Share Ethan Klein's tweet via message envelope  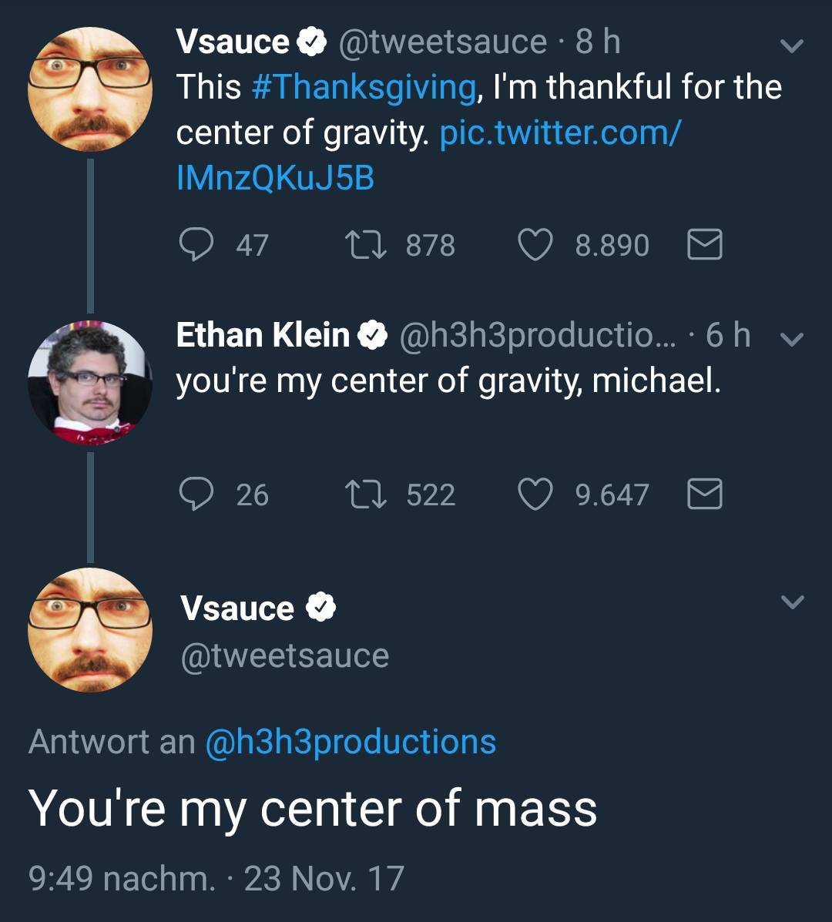704,494
